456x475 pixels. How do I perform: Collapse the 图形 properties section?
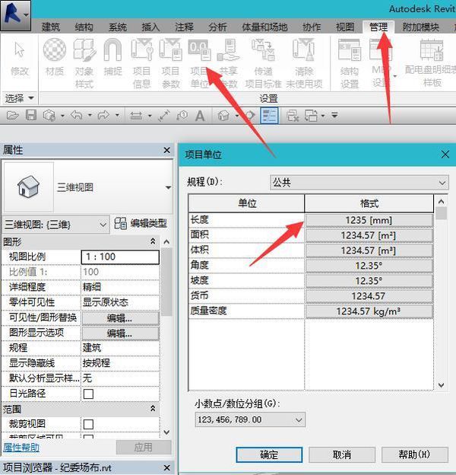click(154, 241)
